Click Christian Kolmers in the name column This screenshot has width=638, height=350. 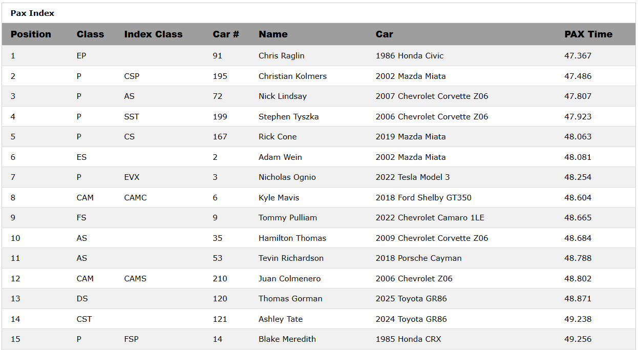tap(292, 76)
